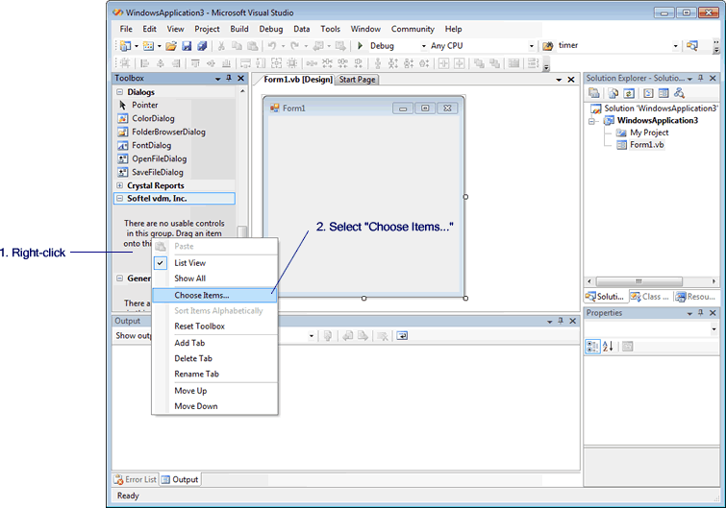Select the ColorDialog control in Toolbox
The width and height of the screenshot is (726, 508).
coord(154,118)
